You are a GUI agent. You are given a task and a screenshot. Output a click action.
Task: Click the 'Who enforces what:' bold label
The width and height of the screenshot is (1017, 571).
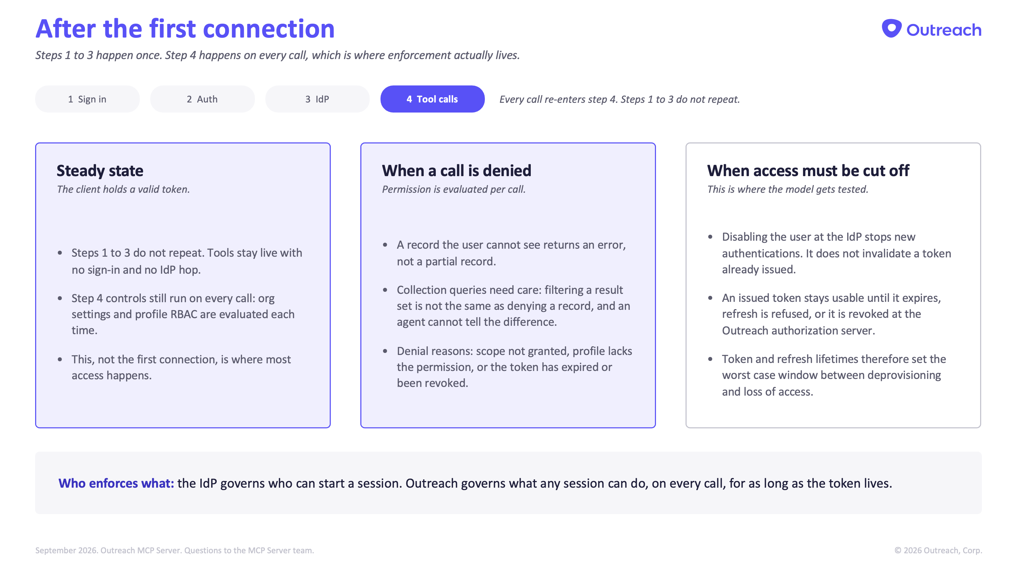coord(116,483)
